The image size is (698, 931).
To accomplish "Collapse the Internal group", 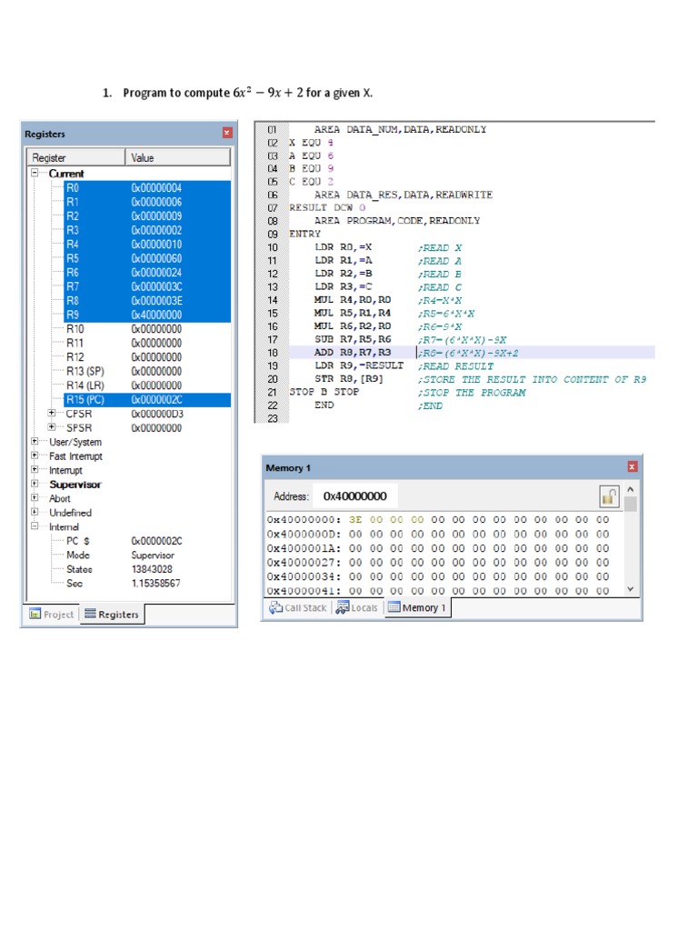I will tap(35, 526).
